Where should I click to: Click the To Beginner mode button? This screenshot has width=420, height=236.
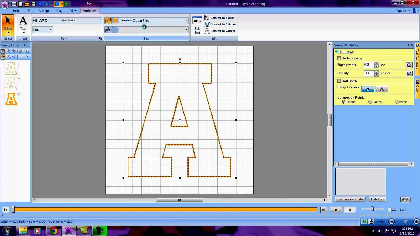click(350, 199)
